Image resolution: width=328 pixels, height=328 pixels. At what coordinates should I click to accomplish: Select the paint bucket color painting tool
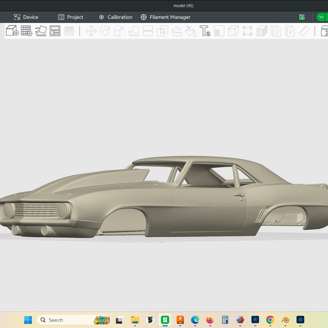(x=191, y=31)
